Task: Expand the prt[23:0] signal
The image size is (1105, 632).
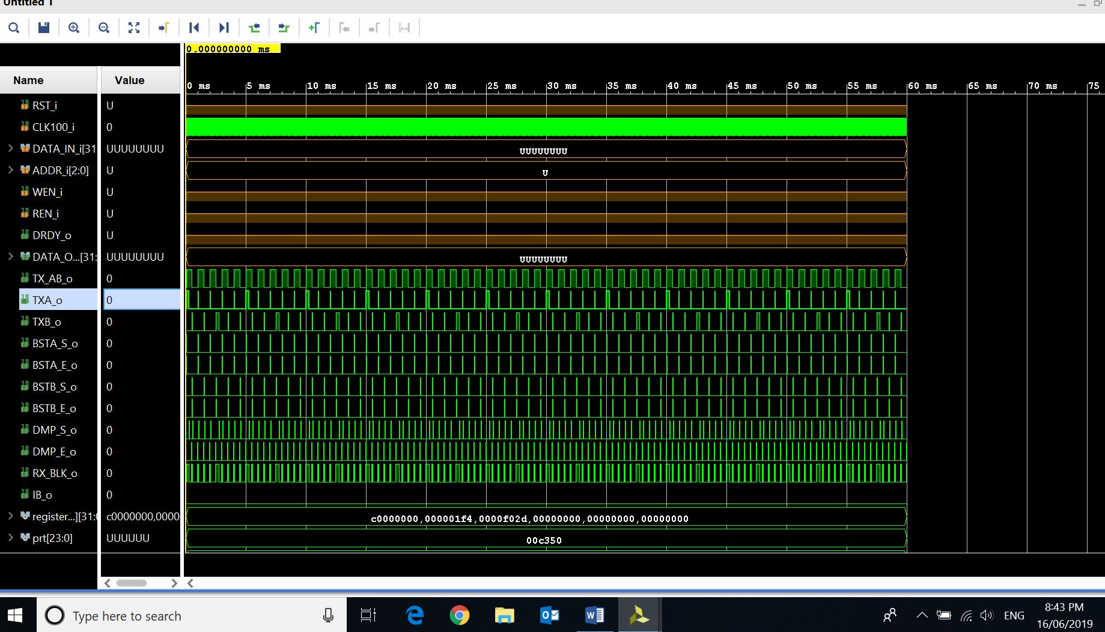Action: tap(10, 538)
